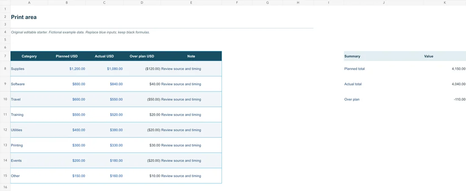Click the $550.00 actual cell

point(104,99)
